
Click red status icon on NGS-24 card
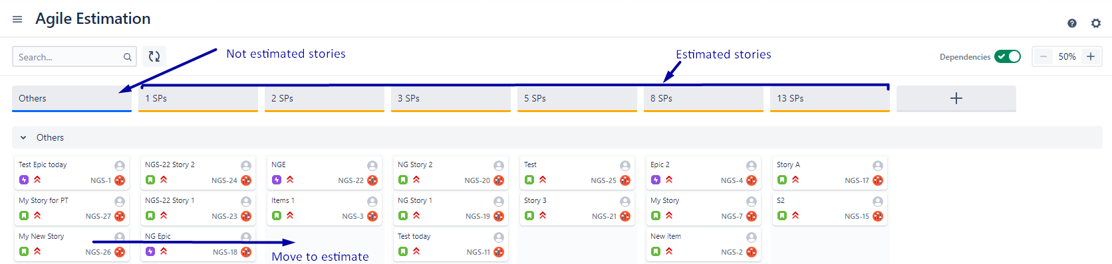tap(246, 180)
